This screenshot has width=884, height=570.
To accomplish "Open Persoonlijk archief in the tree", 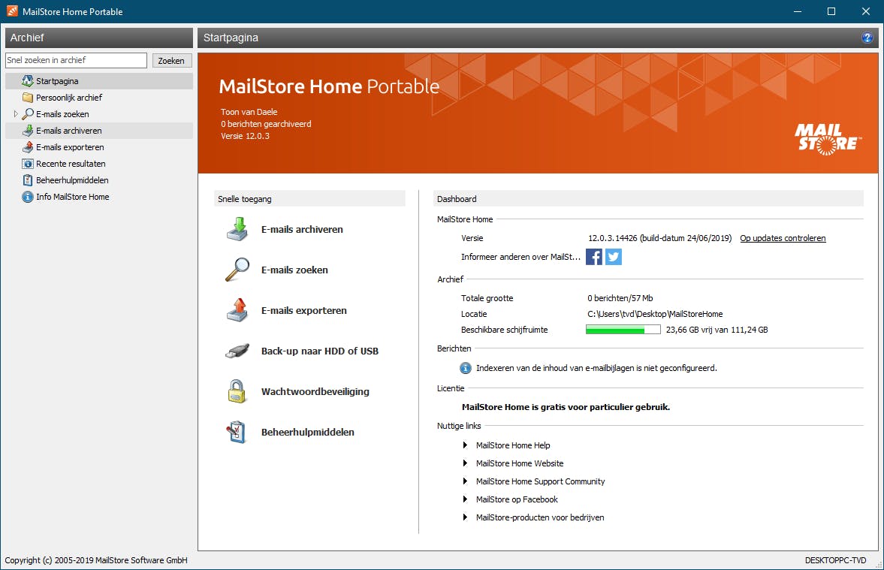I will (x=69, y=98).
